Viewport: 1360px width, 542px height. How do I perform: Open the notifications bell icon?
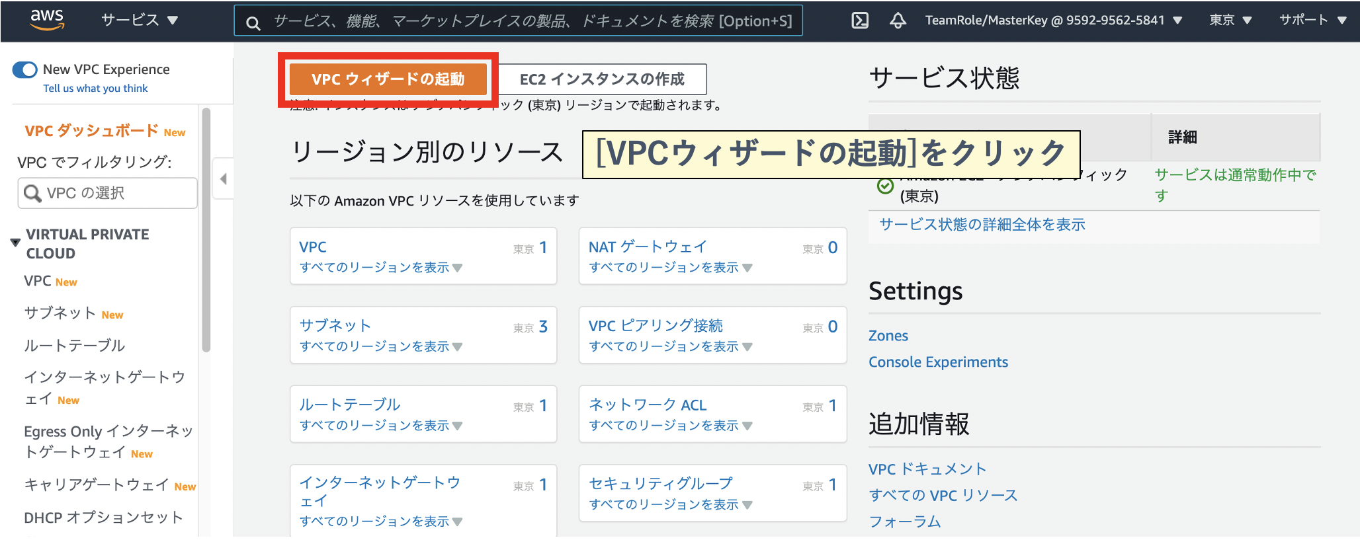pos(898,20)
